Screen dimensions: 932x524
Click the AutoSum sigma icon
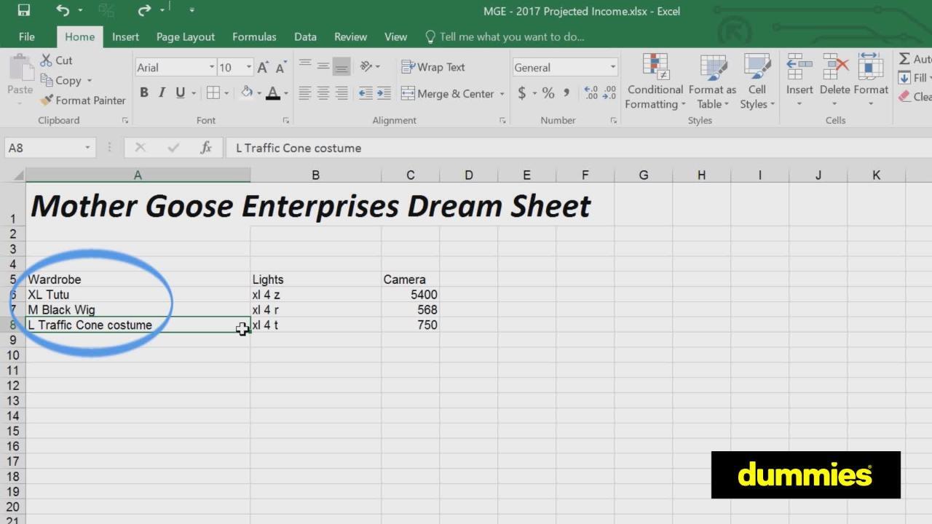[x=904, y=59]
